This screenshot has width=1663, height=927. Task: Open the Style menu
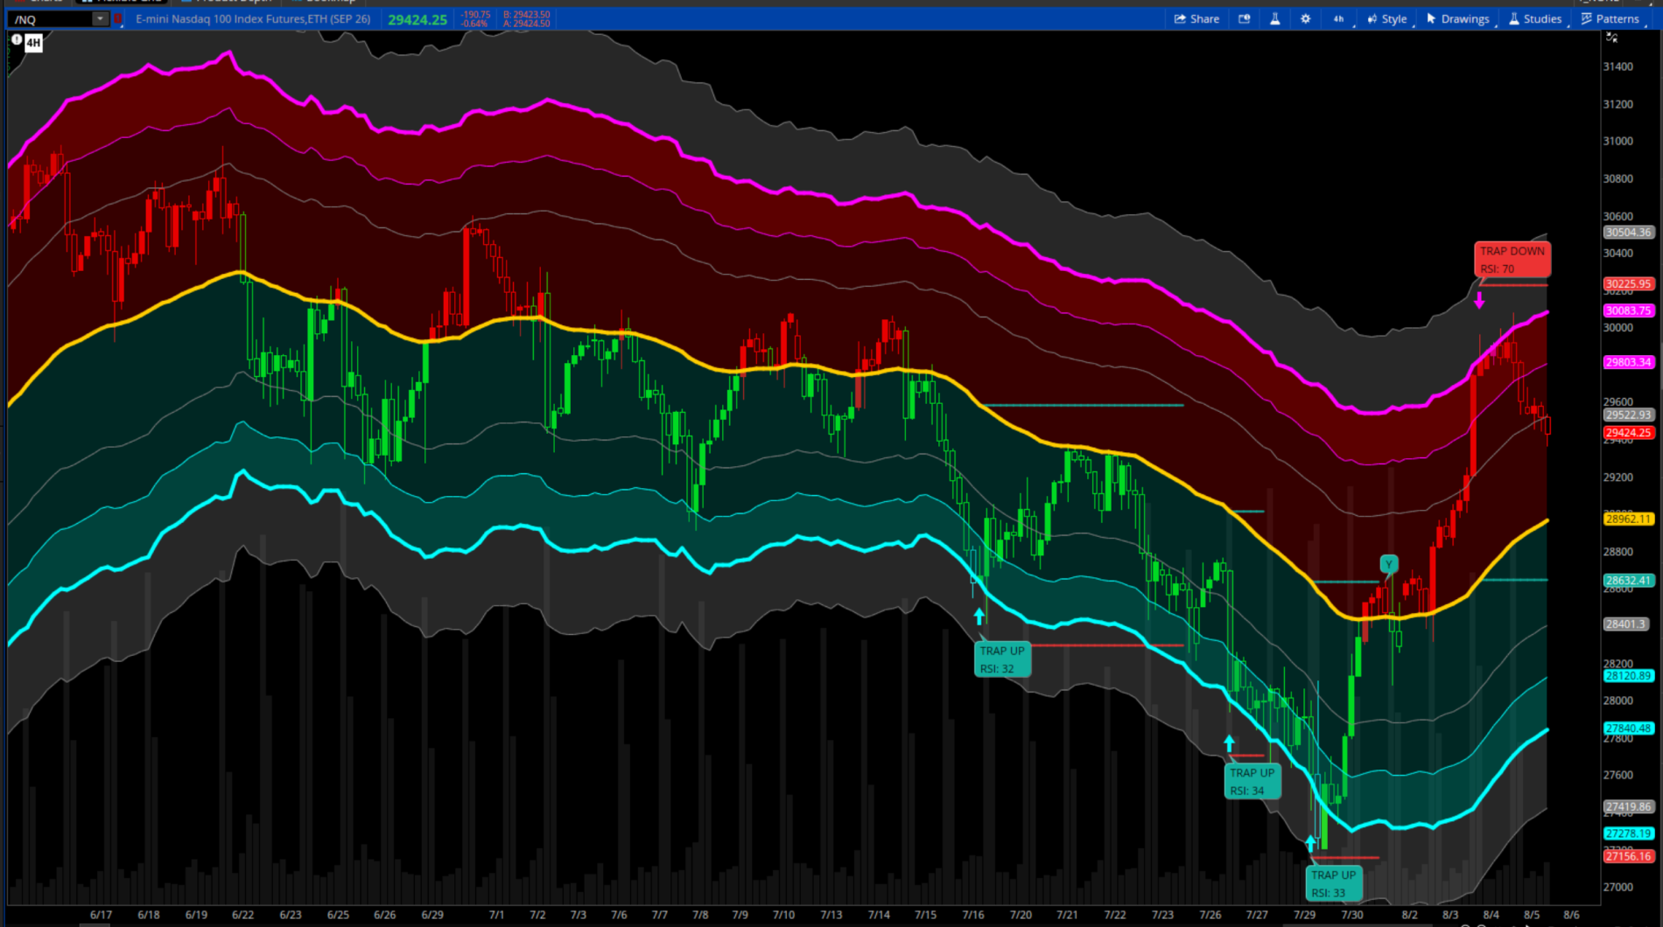[1387, 18]
